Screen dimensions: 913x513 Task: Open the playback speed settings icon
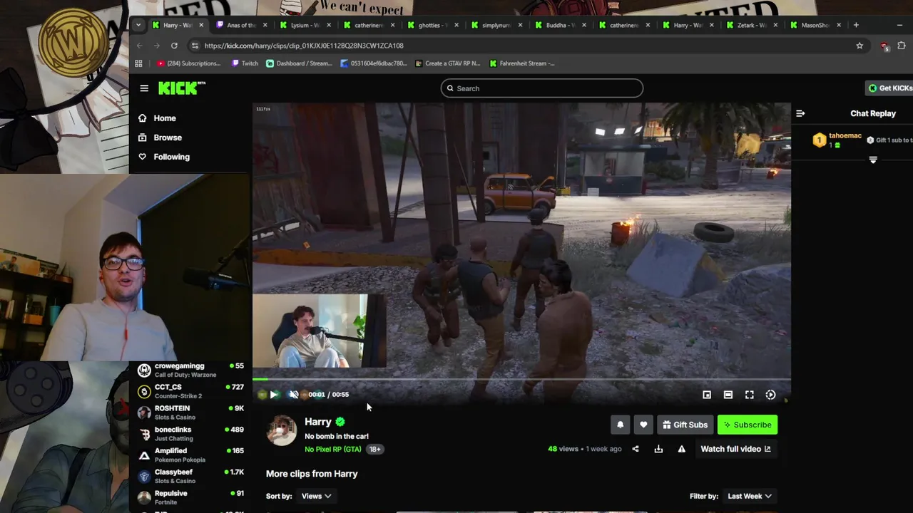click(x=771, y=395)
